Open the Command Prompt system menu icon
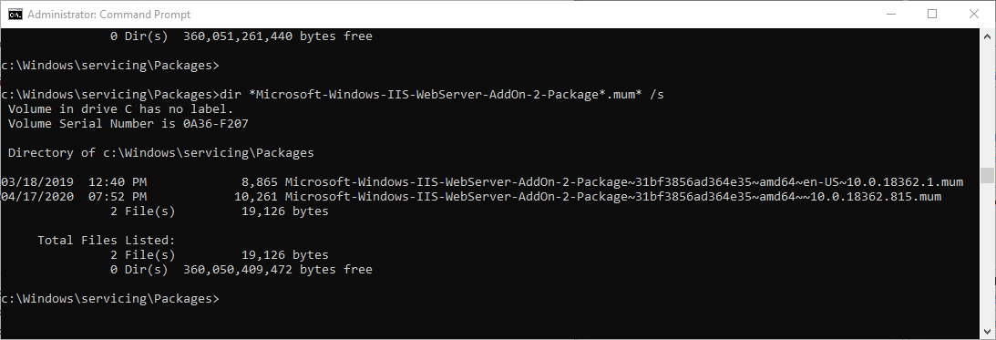This screenshot has width=996, height=340. click(x=15, y=14)
